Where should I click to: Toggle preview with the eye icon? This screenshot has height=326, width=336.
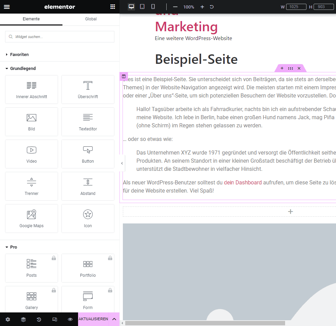click(x=70, y=319)
